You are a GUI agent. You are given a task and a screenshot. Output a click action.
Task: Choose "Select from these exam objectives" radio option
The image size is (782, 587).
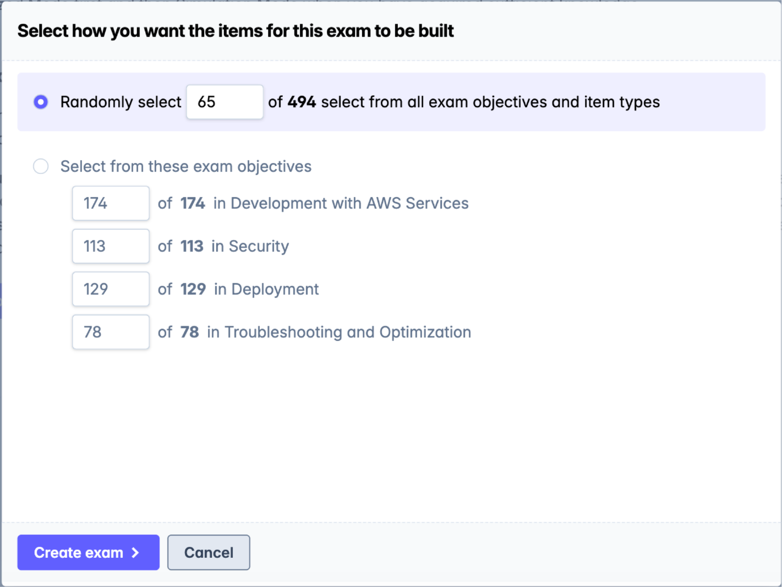(41, 166)
